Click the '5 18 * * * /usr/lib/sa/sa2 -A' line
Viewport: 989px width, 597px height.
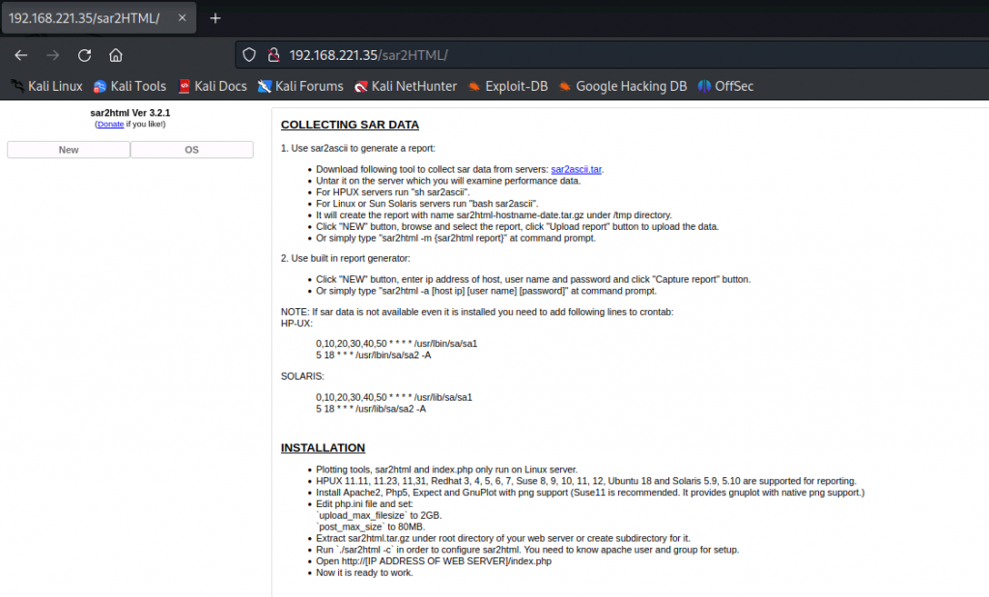pyautogui.click(x=371, y=409)
